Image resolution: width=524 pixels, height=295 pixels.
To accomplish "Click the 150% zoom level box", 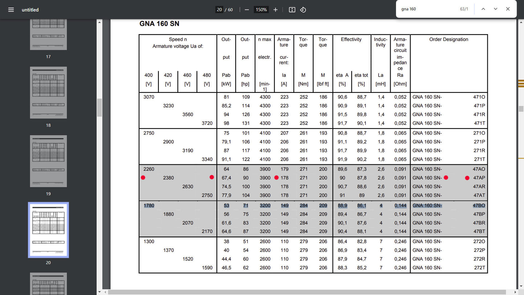I will 261,10.
